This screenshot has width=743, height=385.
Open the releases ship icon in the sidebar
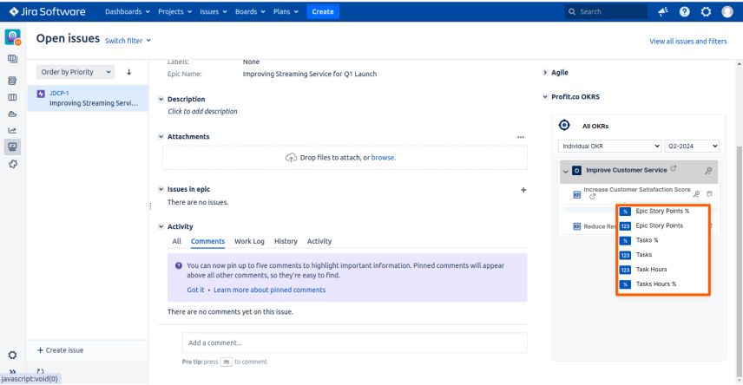12,114
